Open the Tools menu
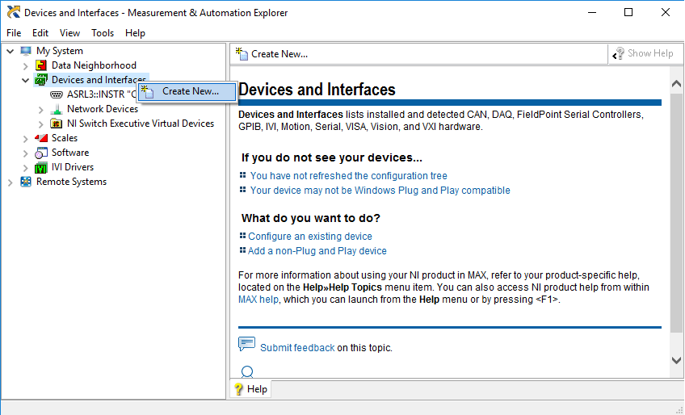This screenshot has height=415, width=685. pyautogui.click(x=103, y=33)
